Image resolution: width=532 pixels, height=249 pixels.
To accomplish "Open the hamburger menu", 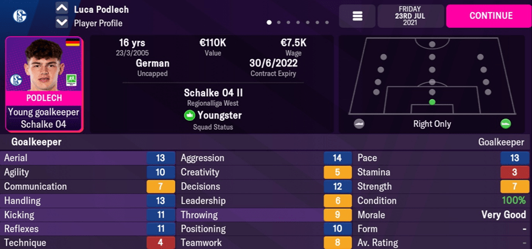I will point(357,16).
